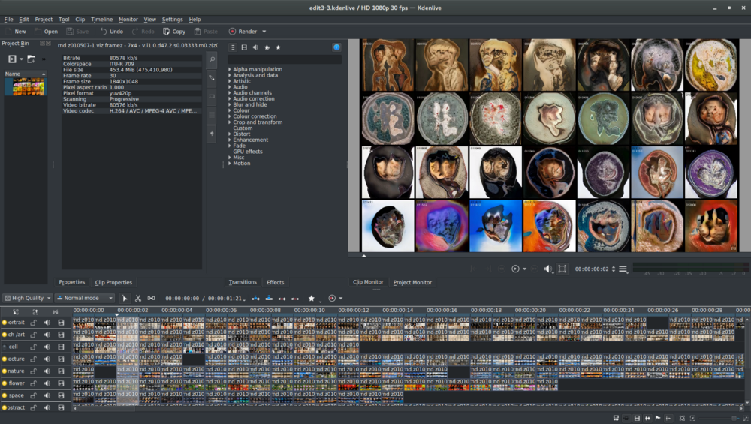
Task: Show favourite effects with the star icon
Action: click(279, 47)
